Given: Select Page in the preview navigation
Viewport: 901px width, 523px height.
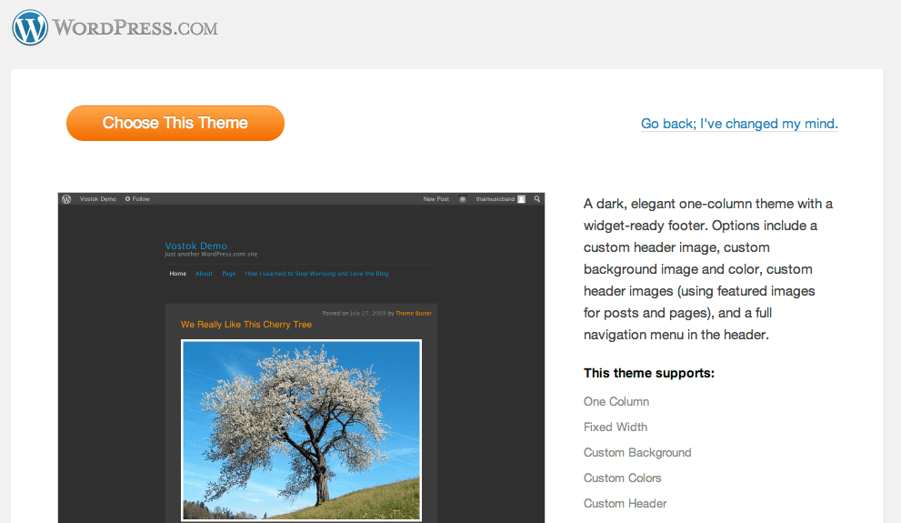Looking at the screenshot, I should click(x=229, y=274).
